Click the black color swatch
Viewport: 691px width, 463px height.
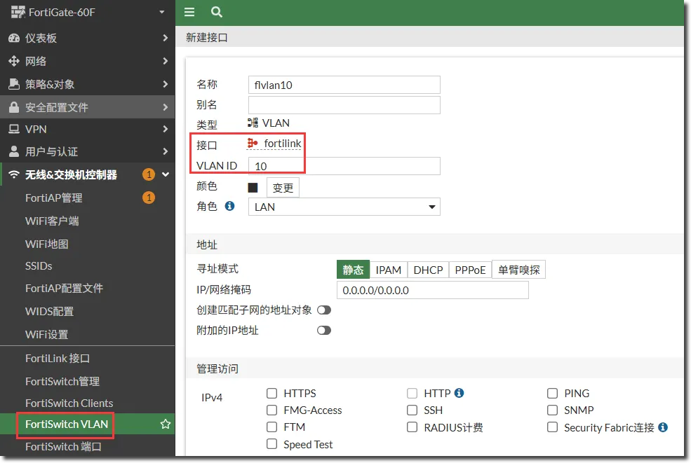coord(253,188)
